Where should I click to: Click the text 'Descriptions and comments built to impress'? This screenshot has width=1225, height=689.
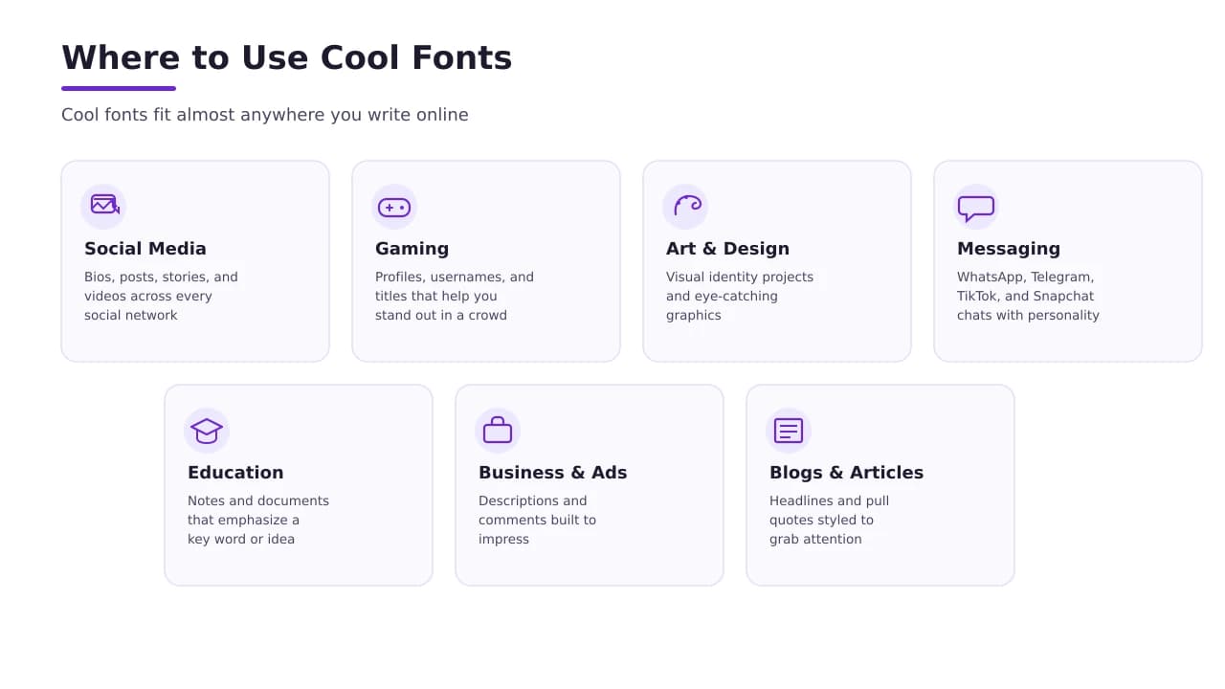[x=537, y=520]
